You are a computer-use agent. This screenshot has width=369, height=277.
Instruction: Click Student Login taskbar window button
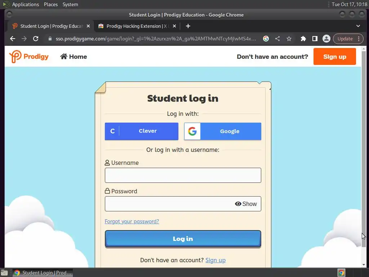43,273
